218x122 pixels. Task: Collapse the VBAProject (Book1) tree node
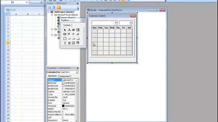coord(48,12)
